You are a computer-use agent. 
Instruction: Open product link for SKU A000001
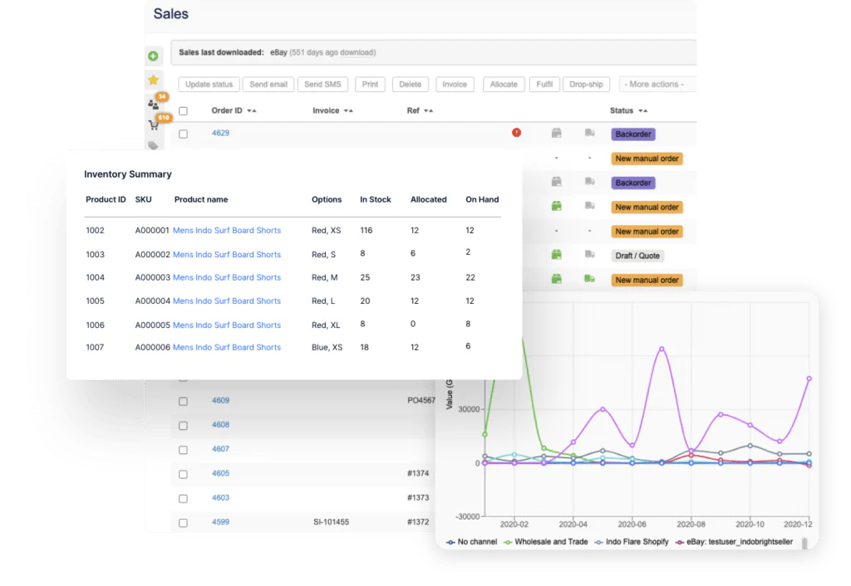pyautogui.click(x=227, y=230)
